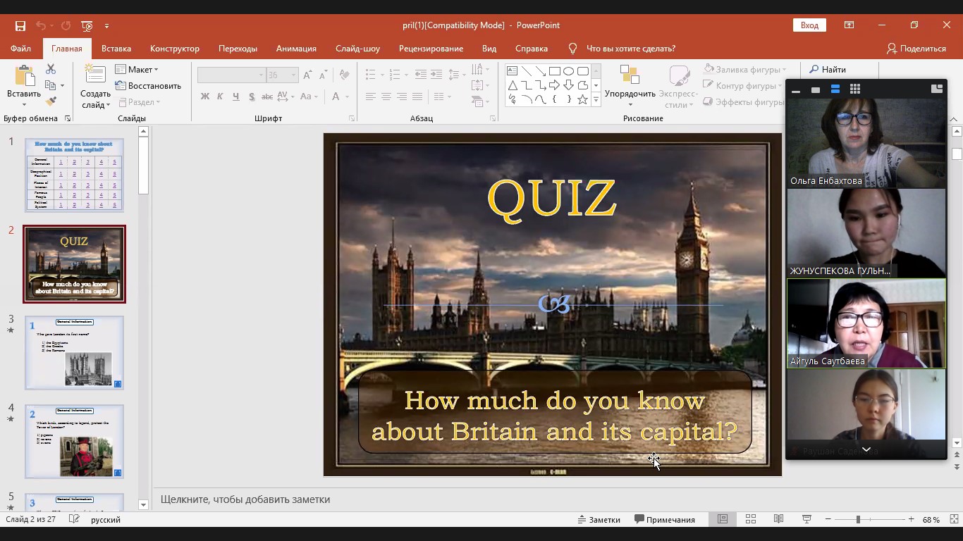Viewport: 963px width, 541px height.
Task: Select the oval shape in shapes gallery
Action: 568,71
